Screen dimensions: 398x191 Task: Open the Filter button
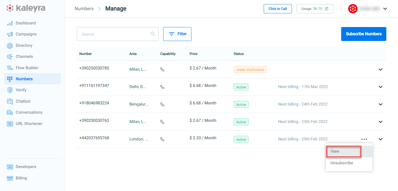(x=177, y=34)
